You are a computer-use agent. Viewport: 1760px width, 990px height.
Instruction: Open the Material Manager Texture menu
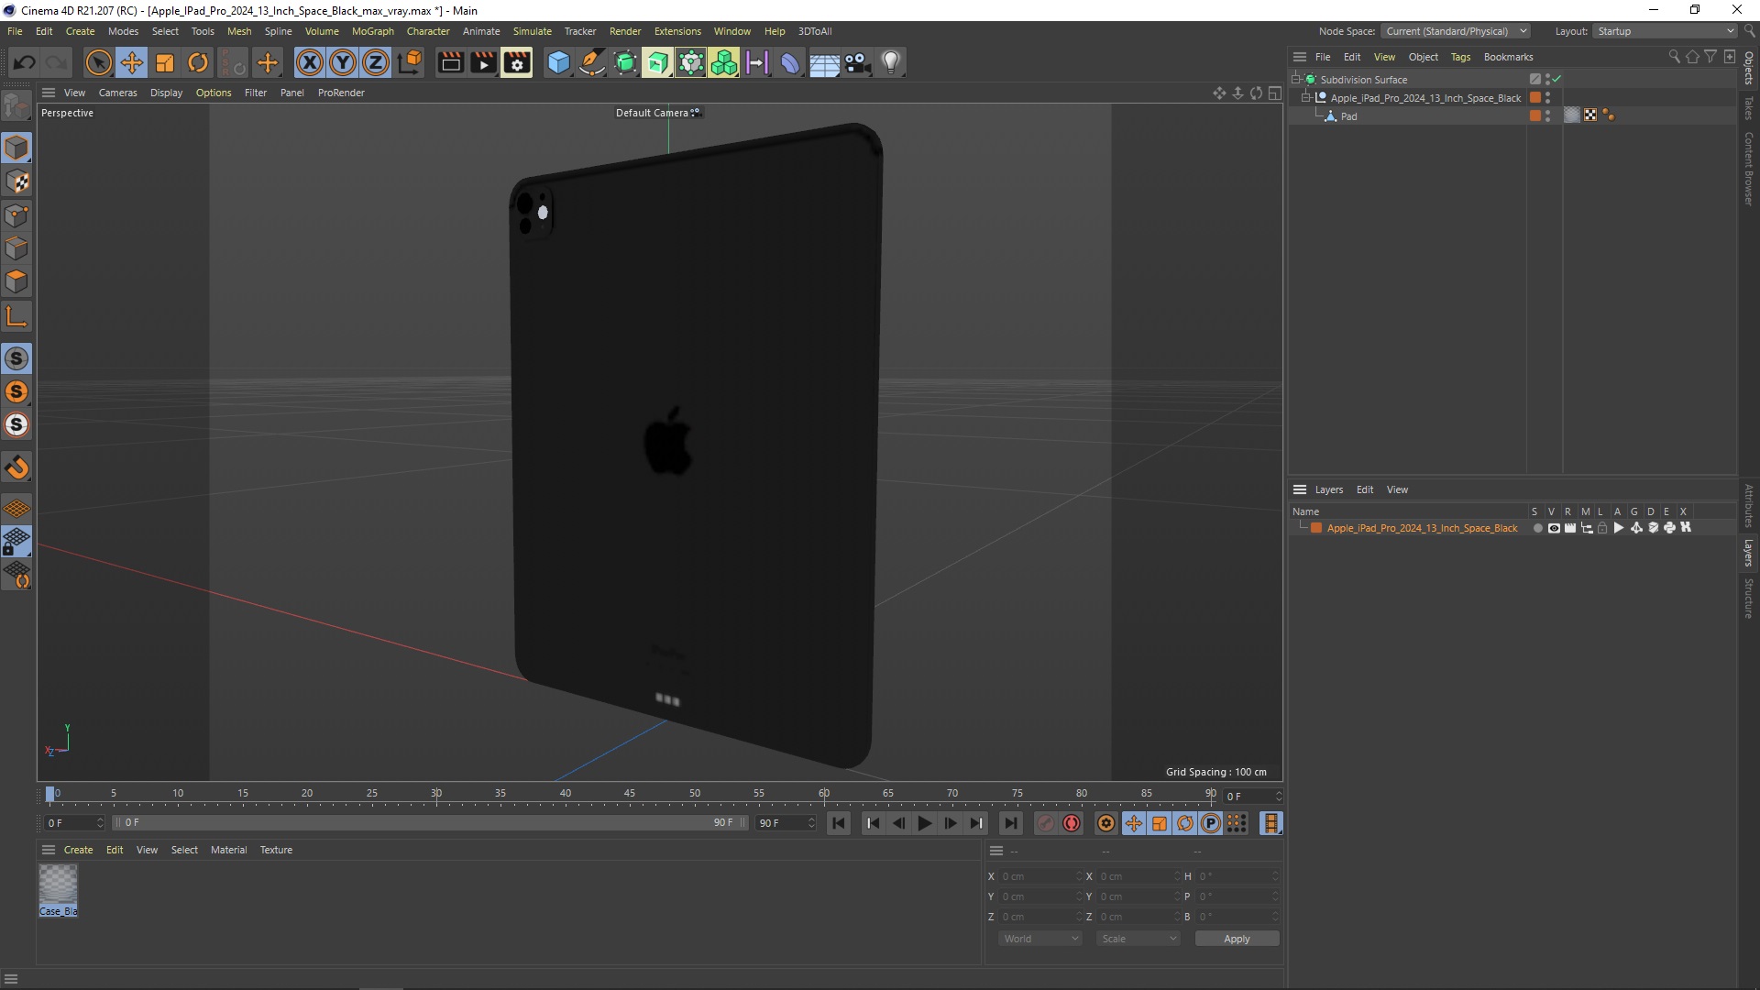point(276,850)
